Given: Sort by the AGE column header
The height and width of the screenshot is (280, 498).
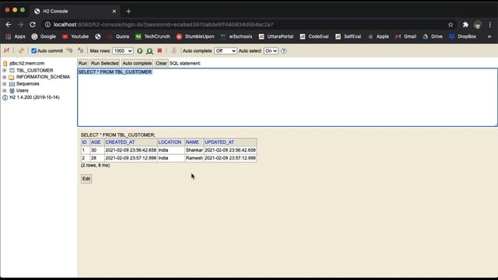Looking at the screenshot, I should click(96, 142).
